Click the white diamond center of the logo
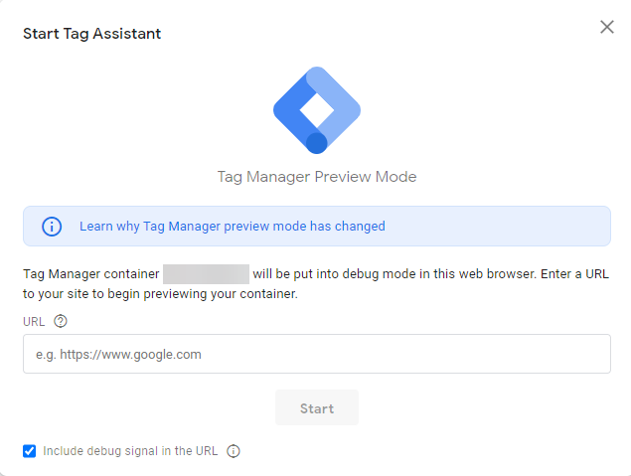Viewport: 631px width, 476px height. click(317, 110)
